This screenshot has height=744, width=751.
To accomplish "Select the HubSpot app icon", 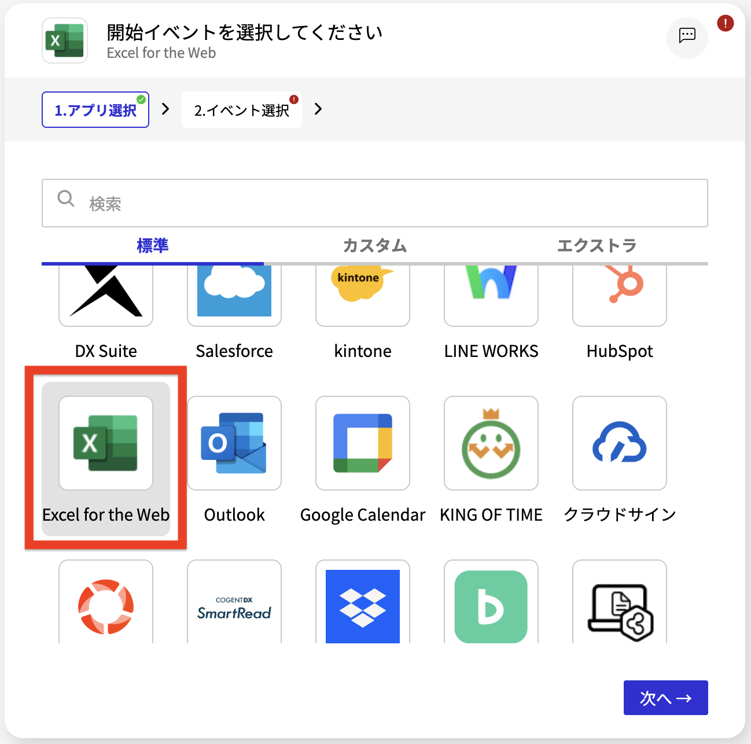I will coord(620,295).
